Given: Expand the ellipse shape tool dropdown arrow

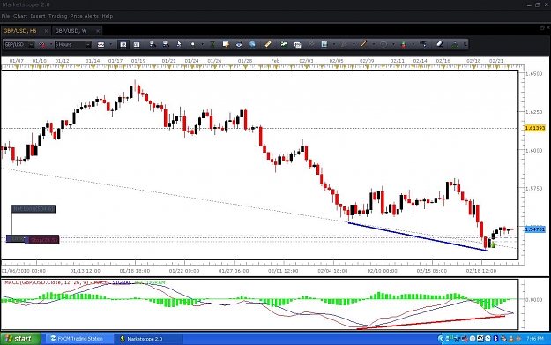Looking at the screenshot, I should pos(393,45).
